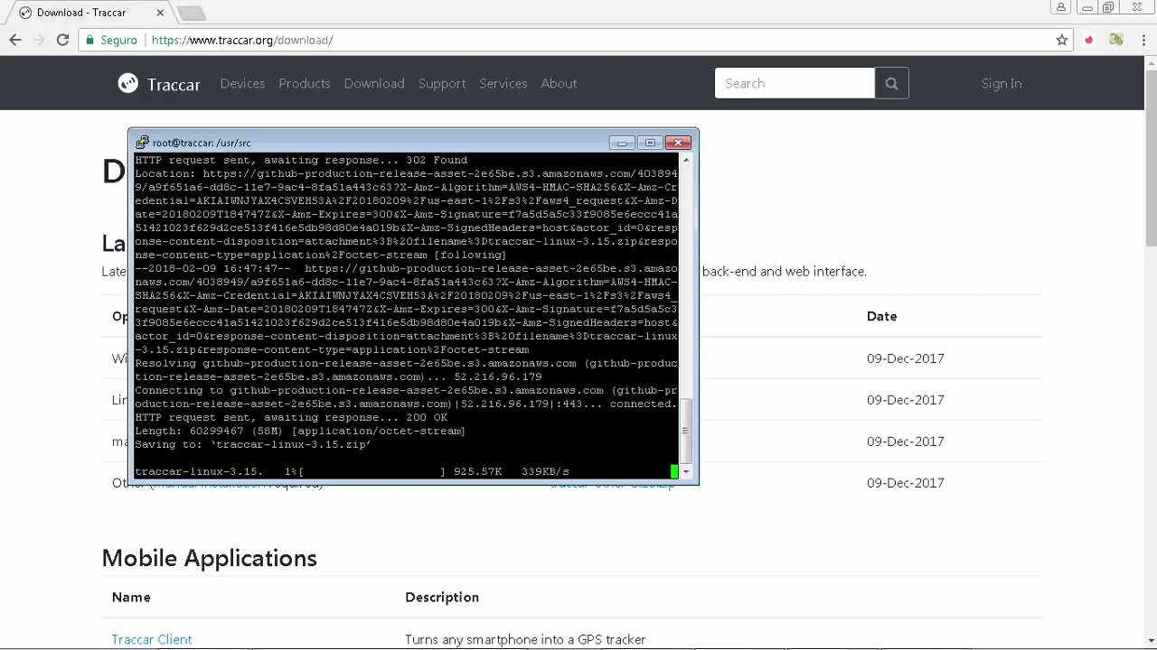Bookmark this page with star icon
The width and height of the screenshot is (1157, 650).
point(1062,40)
